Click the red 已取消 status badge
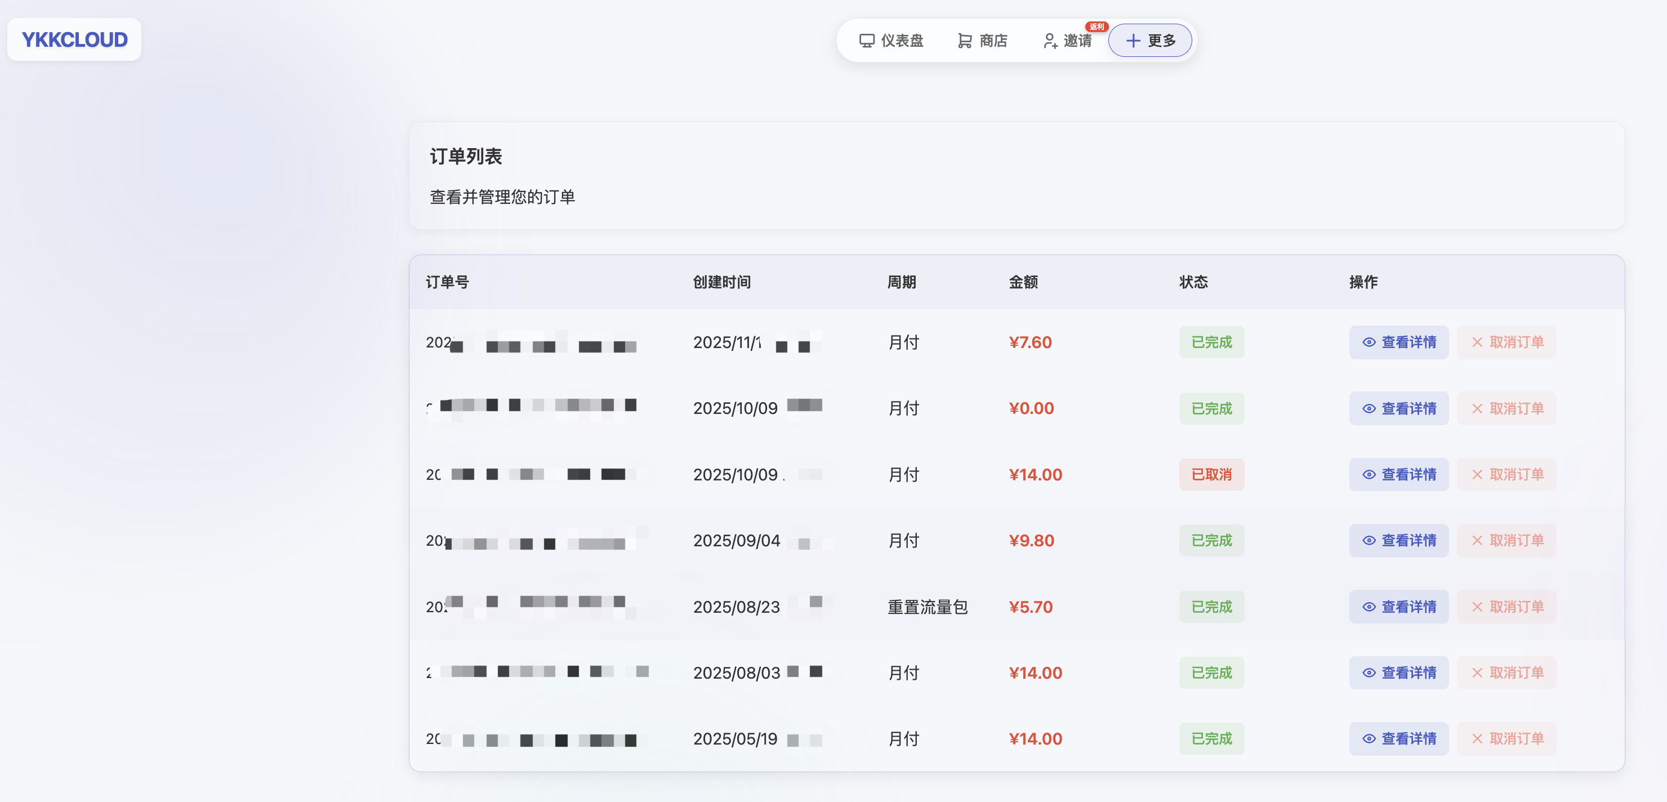 point(1211,474)
